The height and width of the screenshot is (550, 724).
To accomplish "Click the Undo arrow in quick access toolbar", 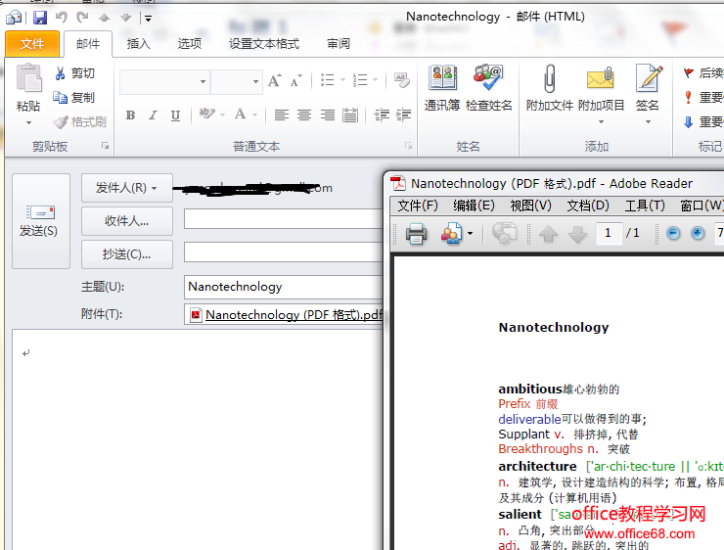I will (x=62, y=18).
